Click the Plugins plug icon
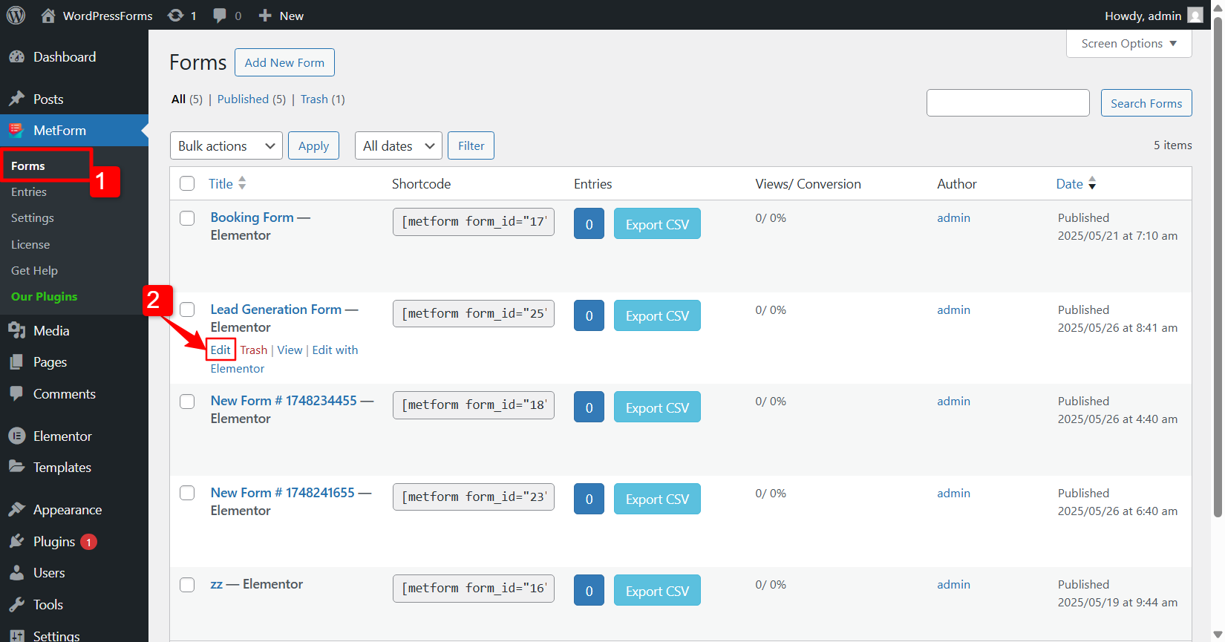 click(x=16, y=542)
